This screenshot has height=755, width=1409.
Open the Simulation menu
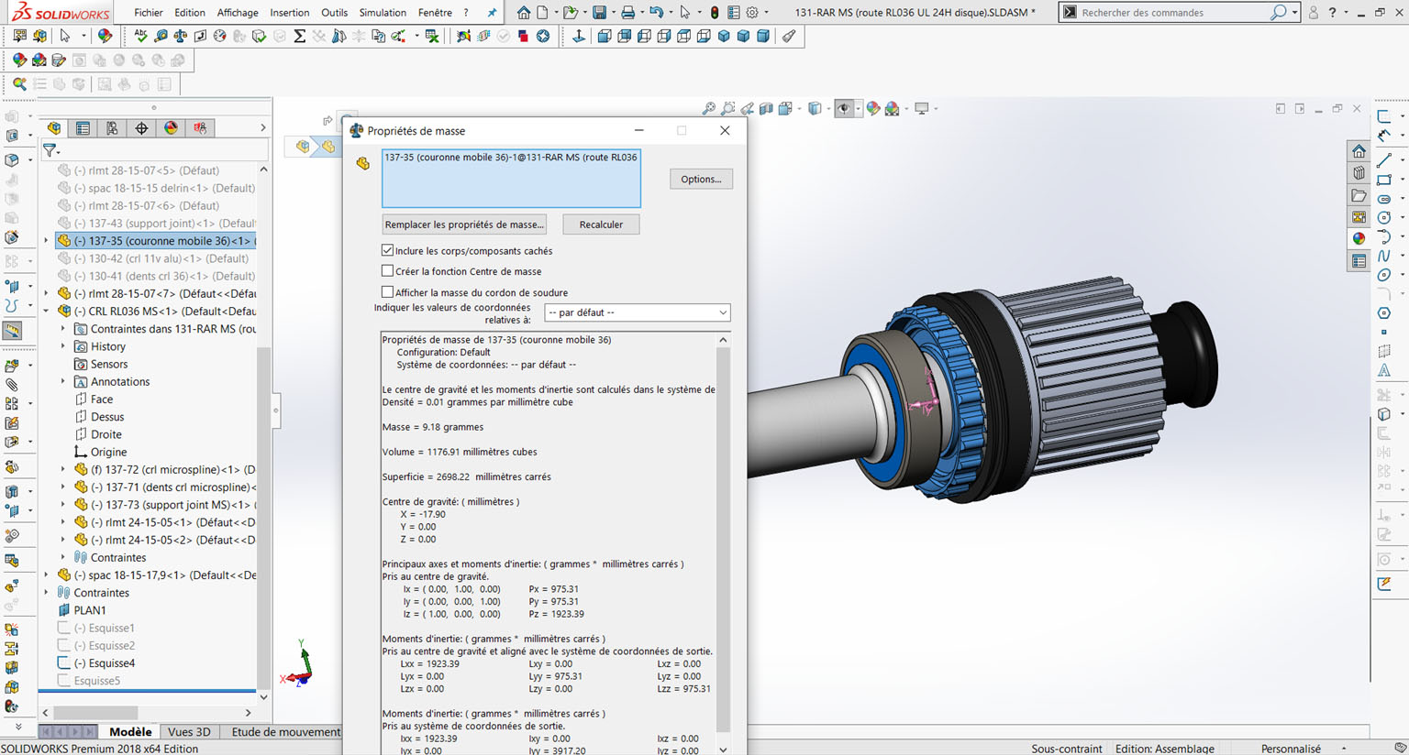(383, 13)
